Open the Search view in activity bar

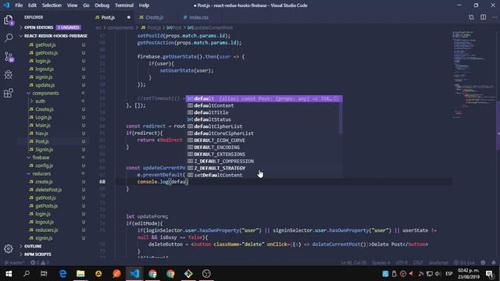pyautogui.click(x=9, y=38)
